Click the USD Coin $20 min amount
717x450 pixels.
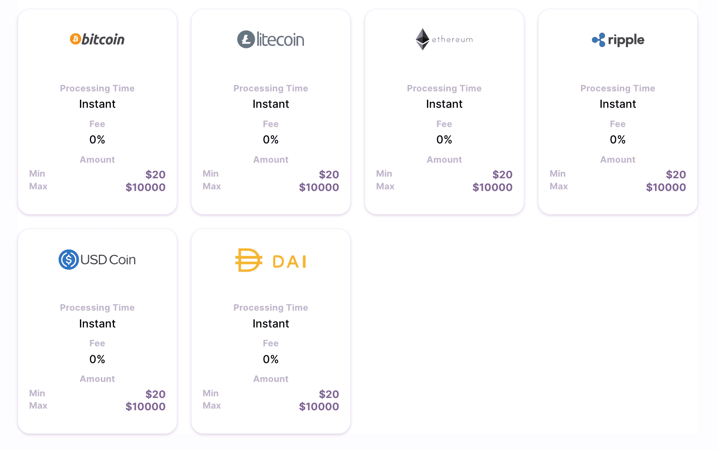coord(155,394)
